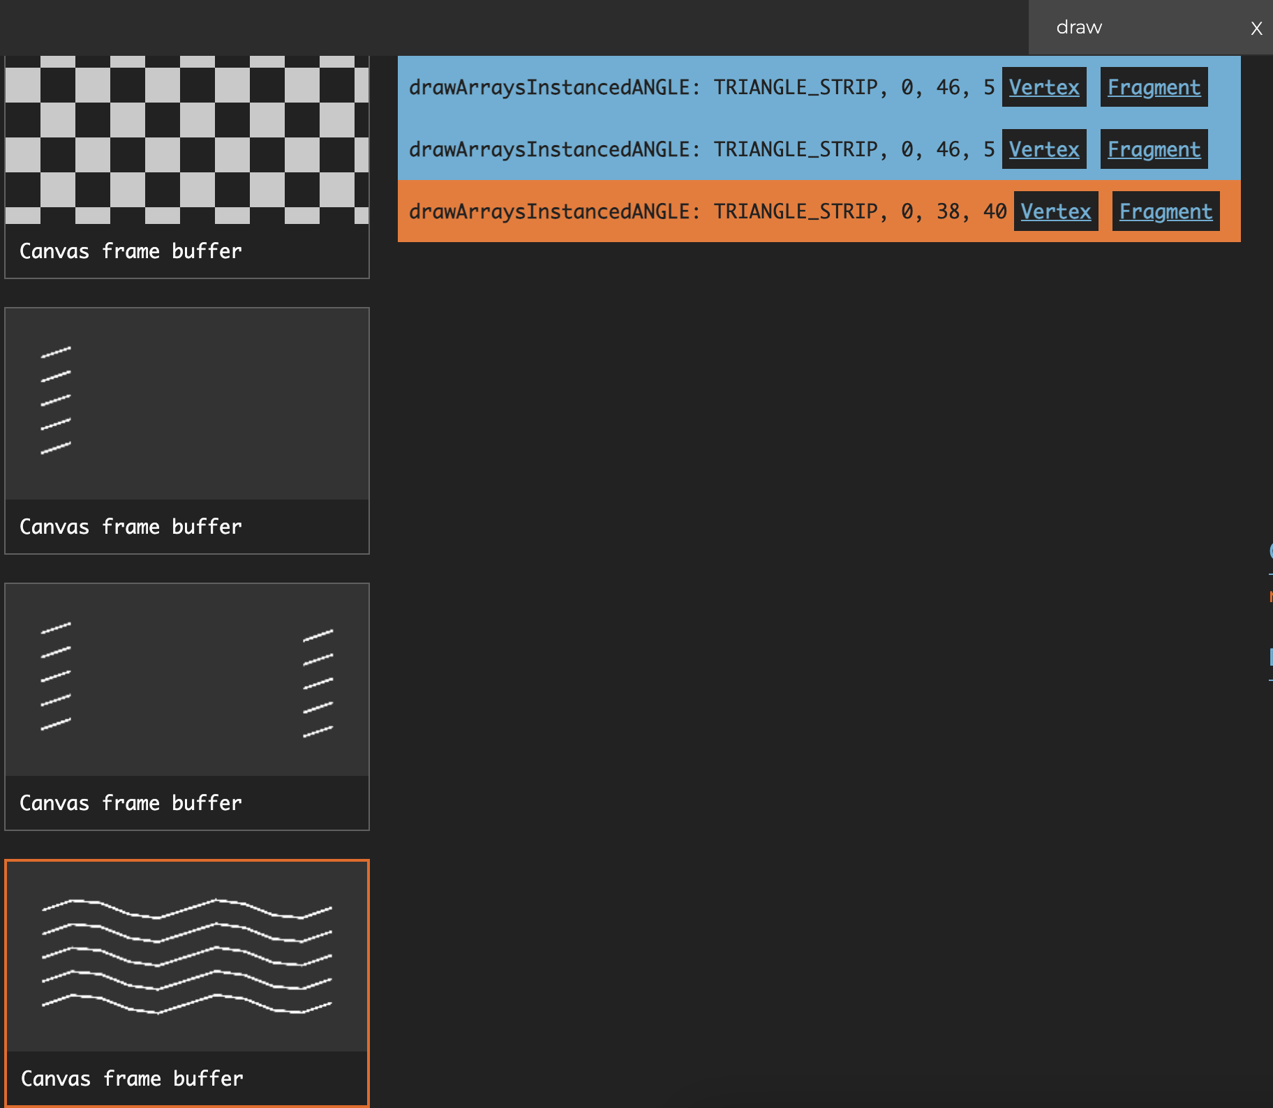Select the wavy lines frame buffer thumbnail
The image size is (1273, 1108).
point(187,956)
